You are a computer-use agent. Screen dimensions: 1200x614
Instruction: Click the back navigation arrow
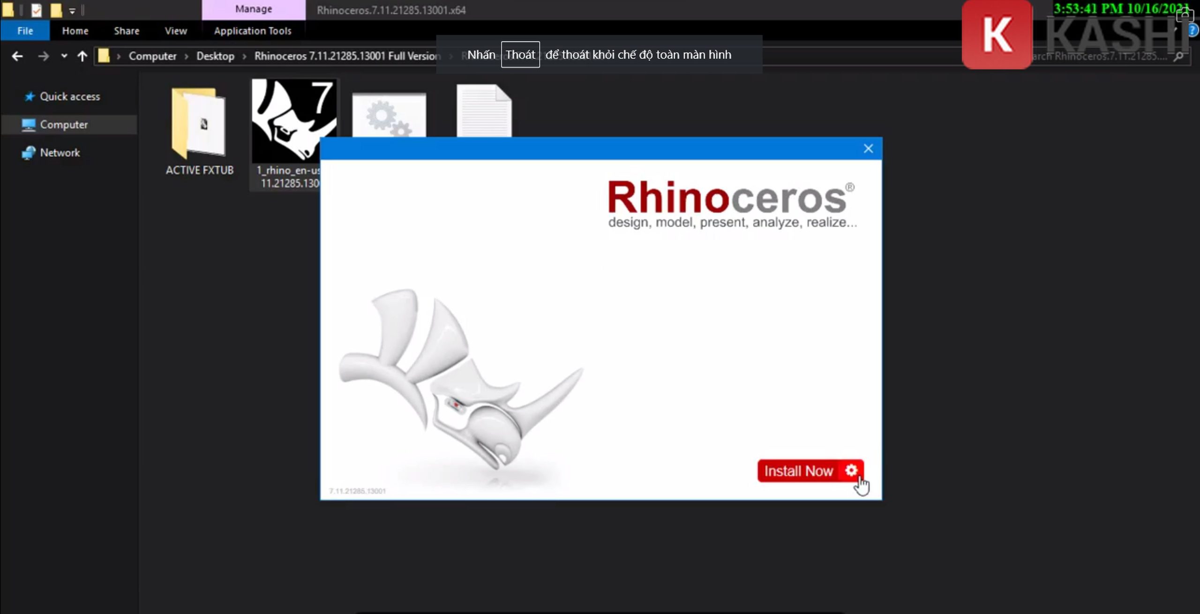tap(17, 56)
